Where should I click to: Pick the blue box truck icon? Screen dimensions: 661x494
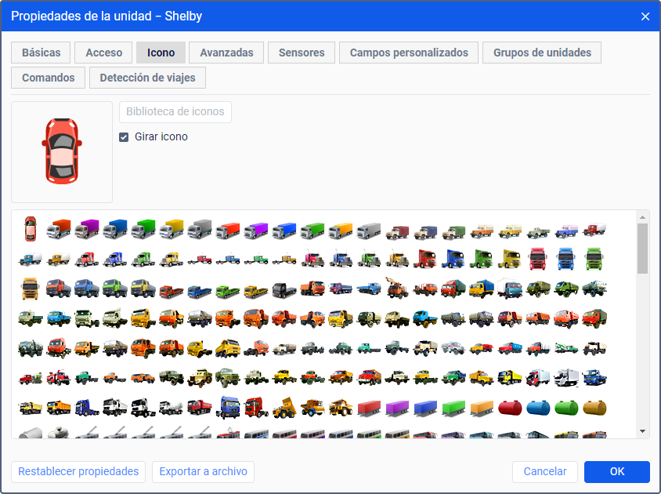(115, 229)
